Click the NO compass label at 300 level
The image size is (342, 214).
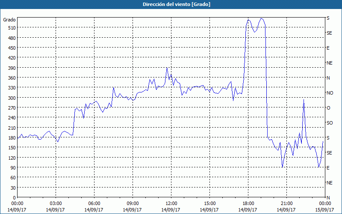pos(330,93)
